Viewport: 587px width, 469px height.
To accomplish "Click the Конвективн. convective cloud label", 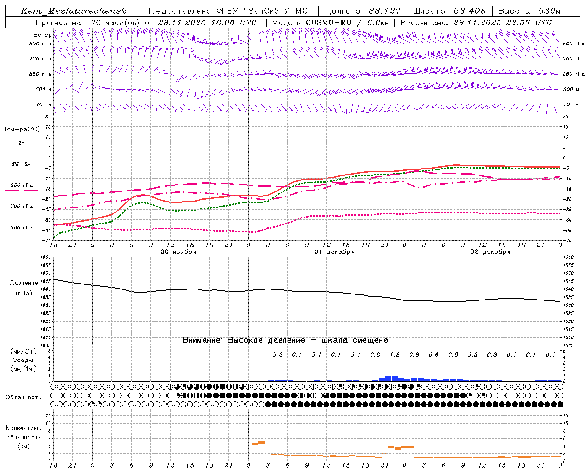I will (x=23, y=428).
